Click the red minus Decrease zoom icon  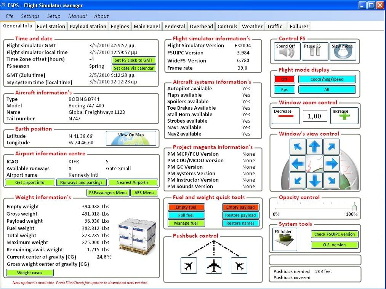[x=283, y=116]
